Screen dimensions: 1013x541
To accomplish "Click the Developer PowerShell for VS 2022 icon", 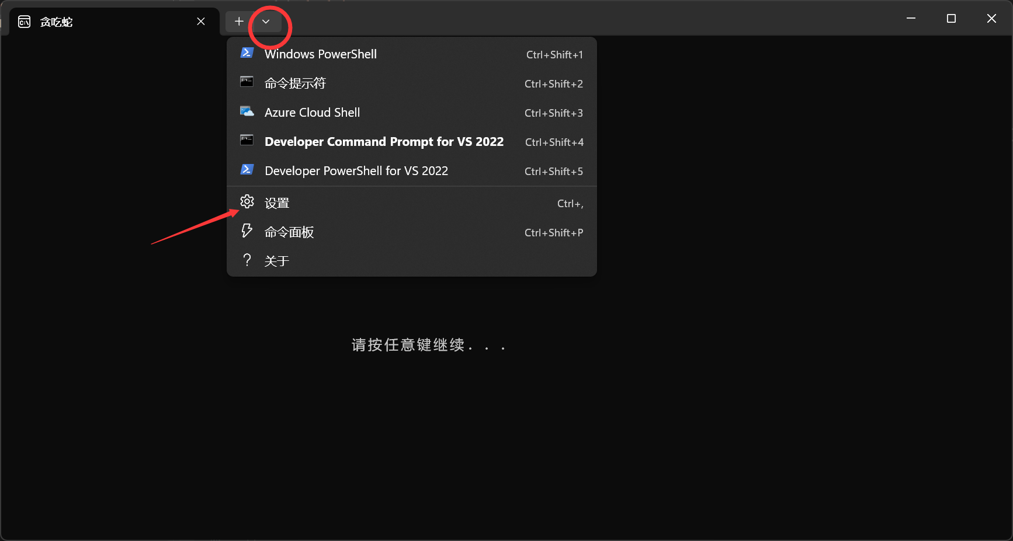I will point(247,170).
